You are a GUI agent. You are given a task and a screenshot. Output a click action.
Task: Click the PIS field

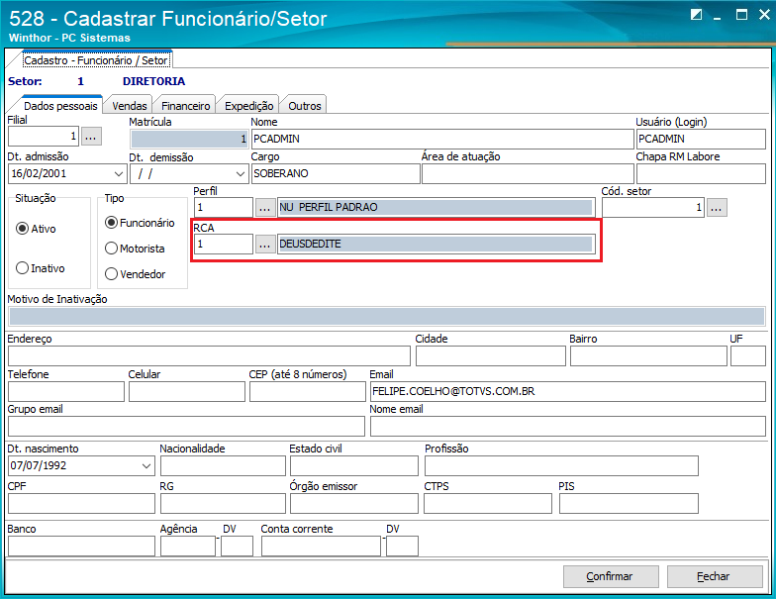[630, 503]
